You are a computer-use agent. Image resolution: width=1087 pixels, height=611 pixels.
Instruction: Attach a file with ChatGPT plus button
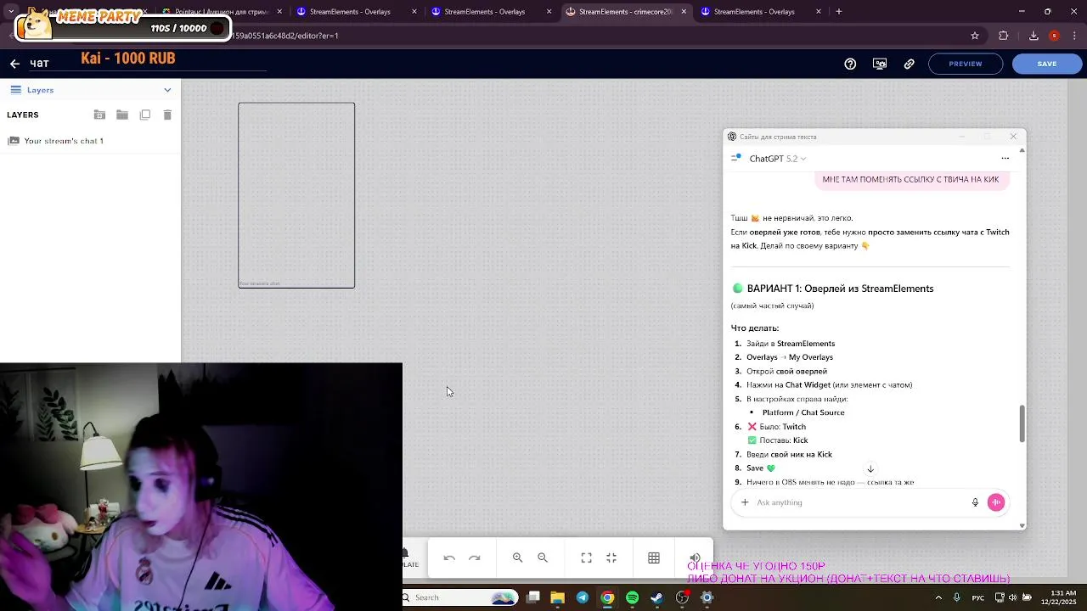point(745,502)
